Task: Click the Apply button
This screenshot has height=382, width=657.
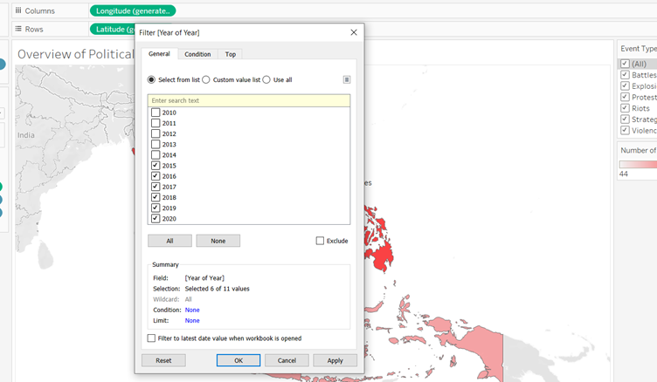Action: (335, 360)
